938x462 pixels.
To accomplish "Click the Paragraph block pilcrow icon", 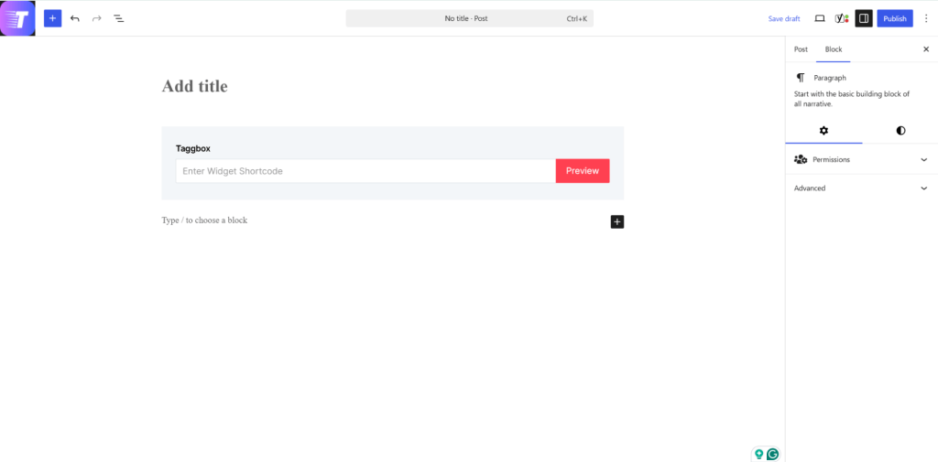I will [x=801, y=78].
